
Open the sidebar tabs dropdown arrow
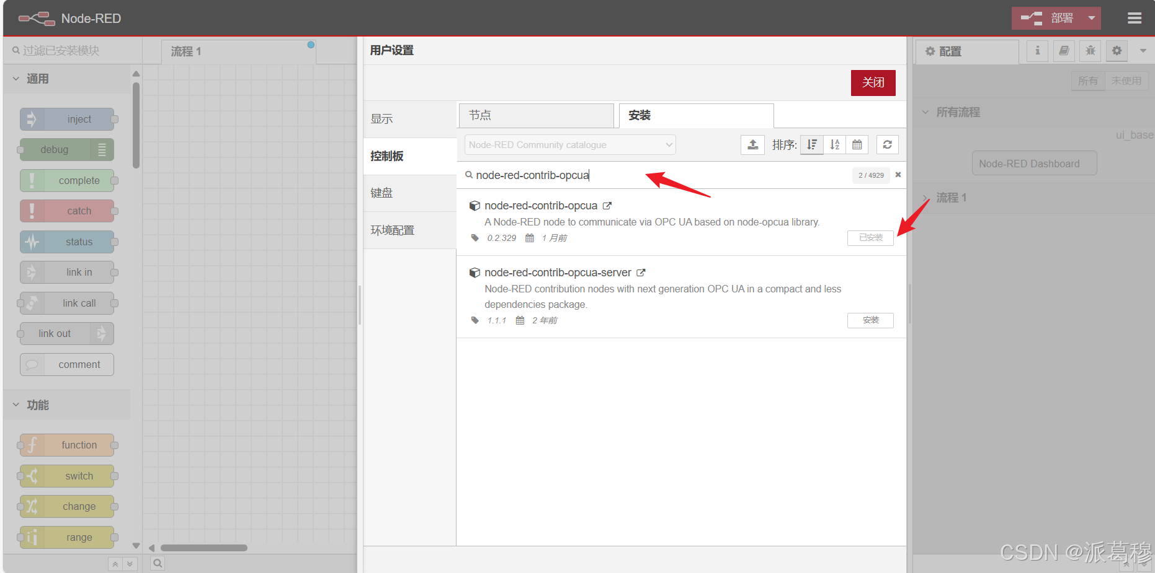point(1143,51)
